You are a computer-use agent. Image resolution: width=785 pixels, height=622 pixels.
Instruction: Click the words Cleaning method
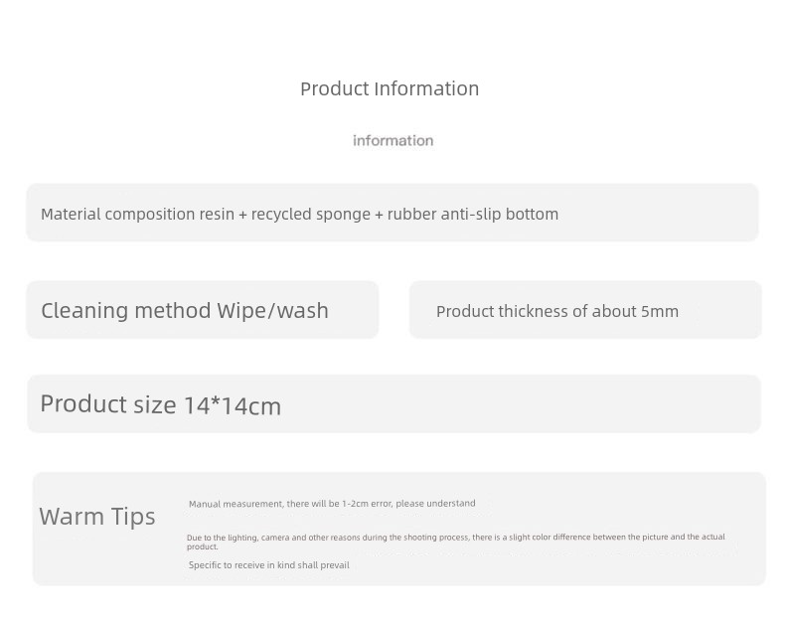pos(125,310)
